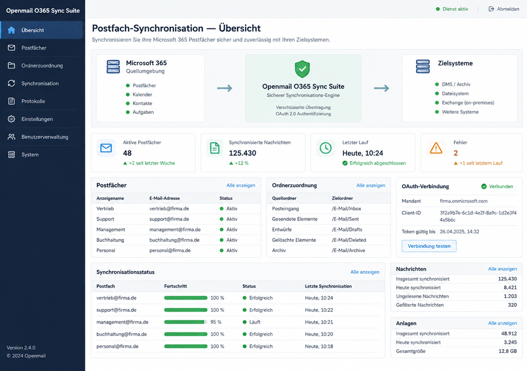Open the Protokolle page

click(x=42, y=101)
